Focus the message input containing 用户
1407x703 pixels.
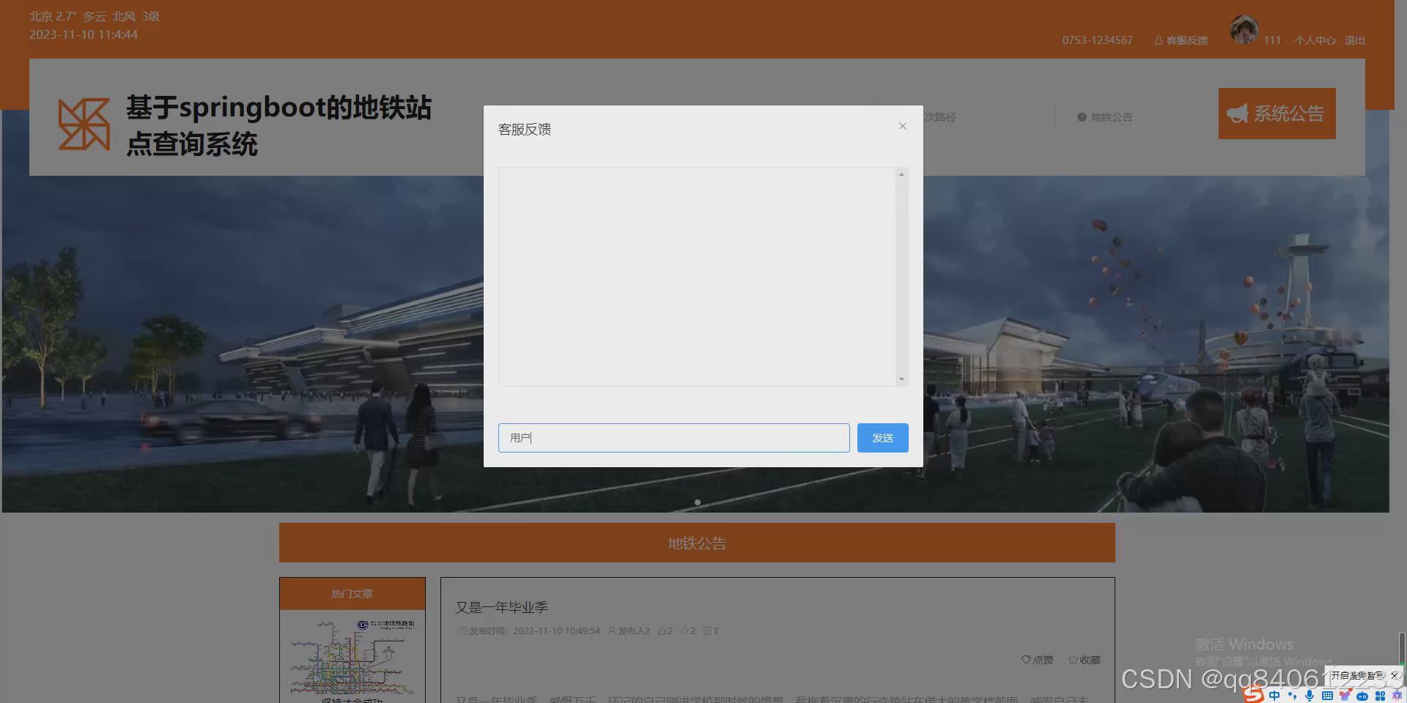coord(673,438)
